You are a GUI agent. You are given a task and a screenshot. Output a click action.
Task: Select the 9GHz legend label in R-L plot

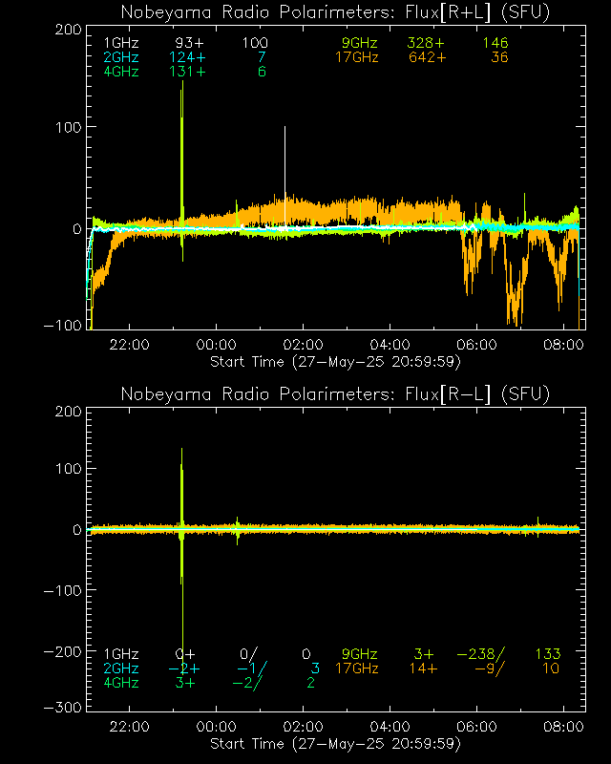[360, 654]
